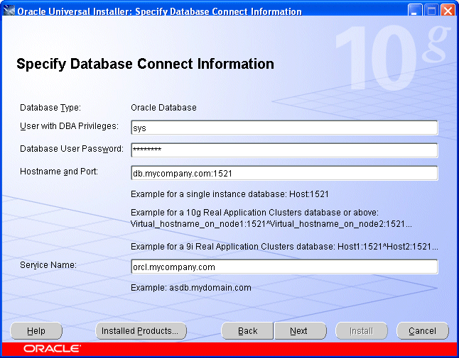Click the disabled Install button
The image size is (459, 358).
pyautogui.click(x=362, y=331)
